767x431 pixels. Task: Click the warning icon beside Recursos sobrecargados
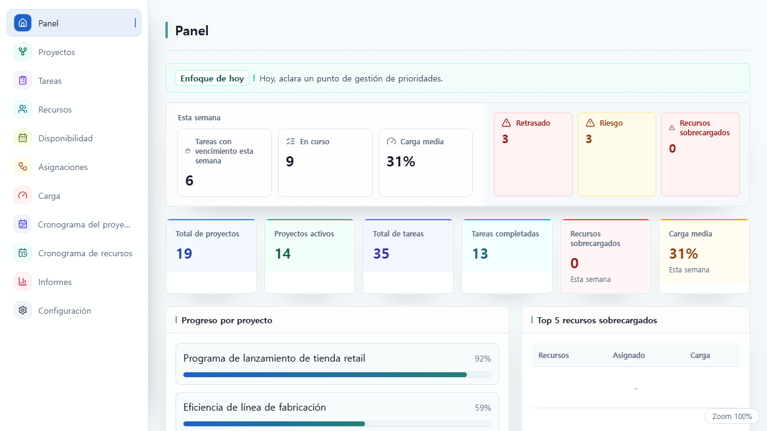click(x=672, y=128)
